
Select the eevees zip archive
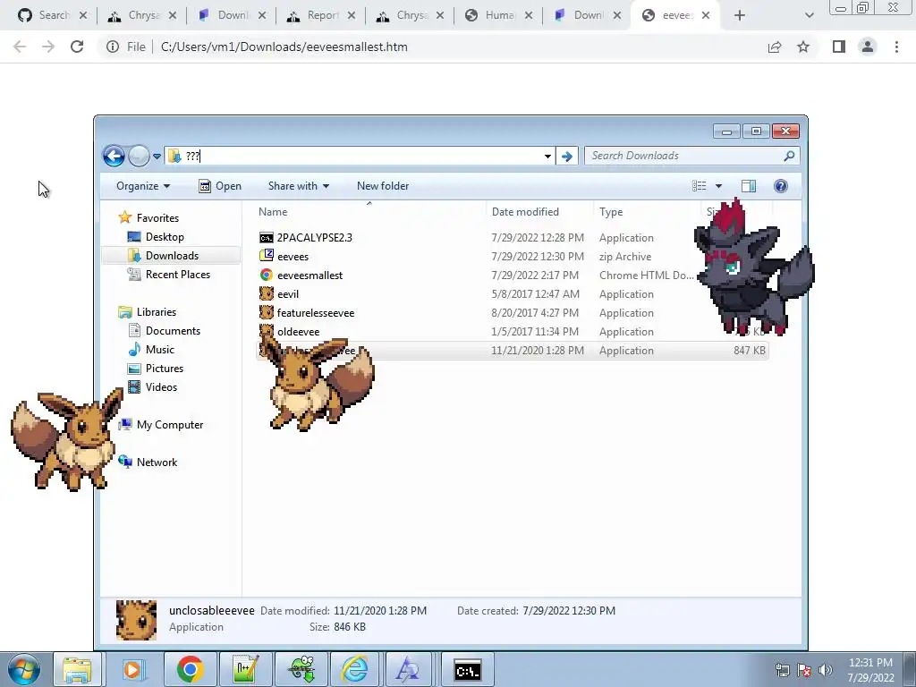[x=293, y=257]
